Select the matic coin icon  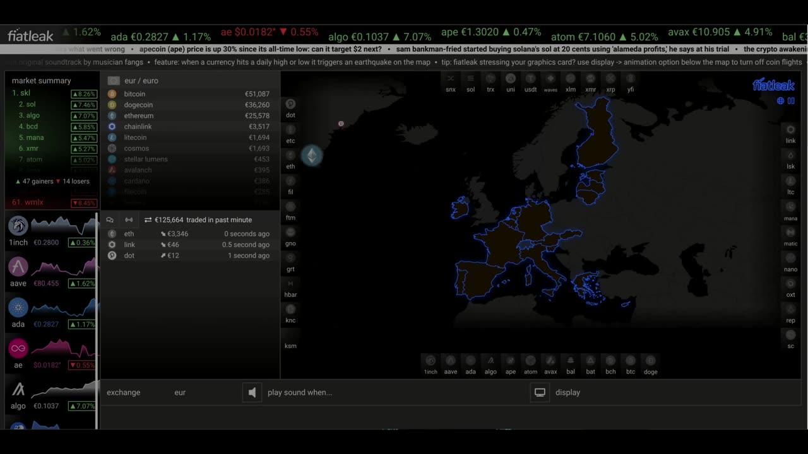[x=790, y=232]
